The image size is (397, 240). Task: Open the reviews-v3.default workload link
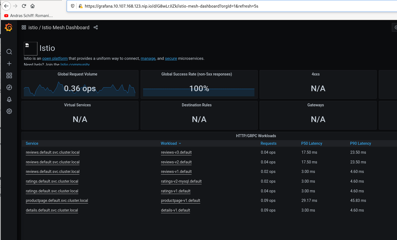pos(176,152)
